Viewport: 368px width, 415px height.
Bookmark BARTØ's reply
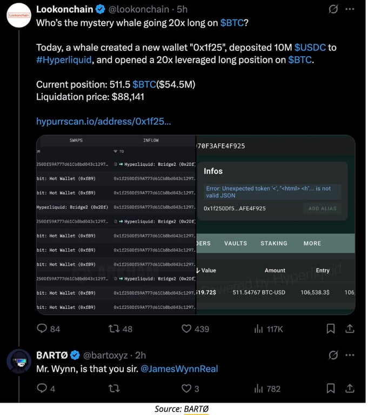click(330, 389)
